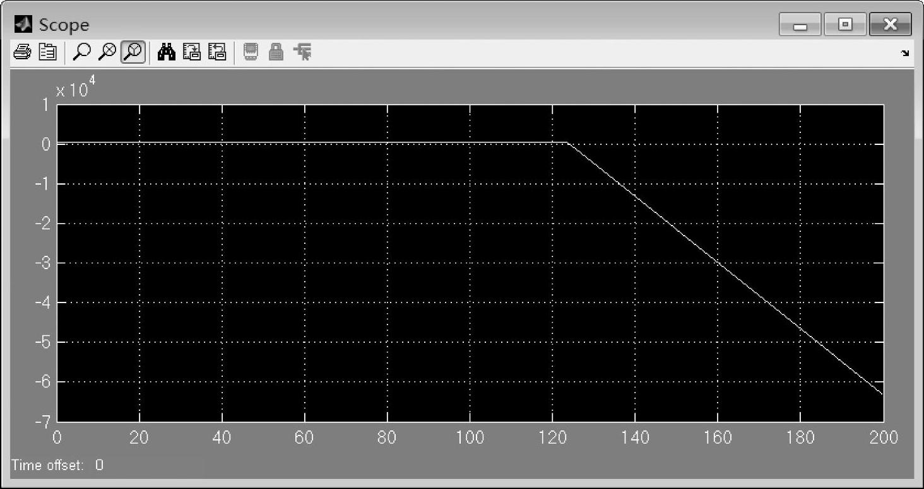Click the Floating scope icon
Image resolution: width=924 pixels, height=489 pixels.
251,52
